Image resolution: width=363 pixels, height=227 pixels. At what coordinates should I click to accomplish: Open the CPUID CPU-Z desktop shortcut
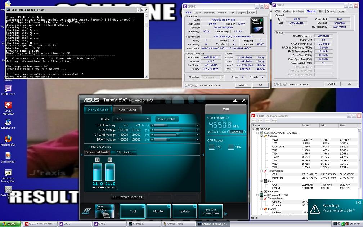tap(8, 89)
